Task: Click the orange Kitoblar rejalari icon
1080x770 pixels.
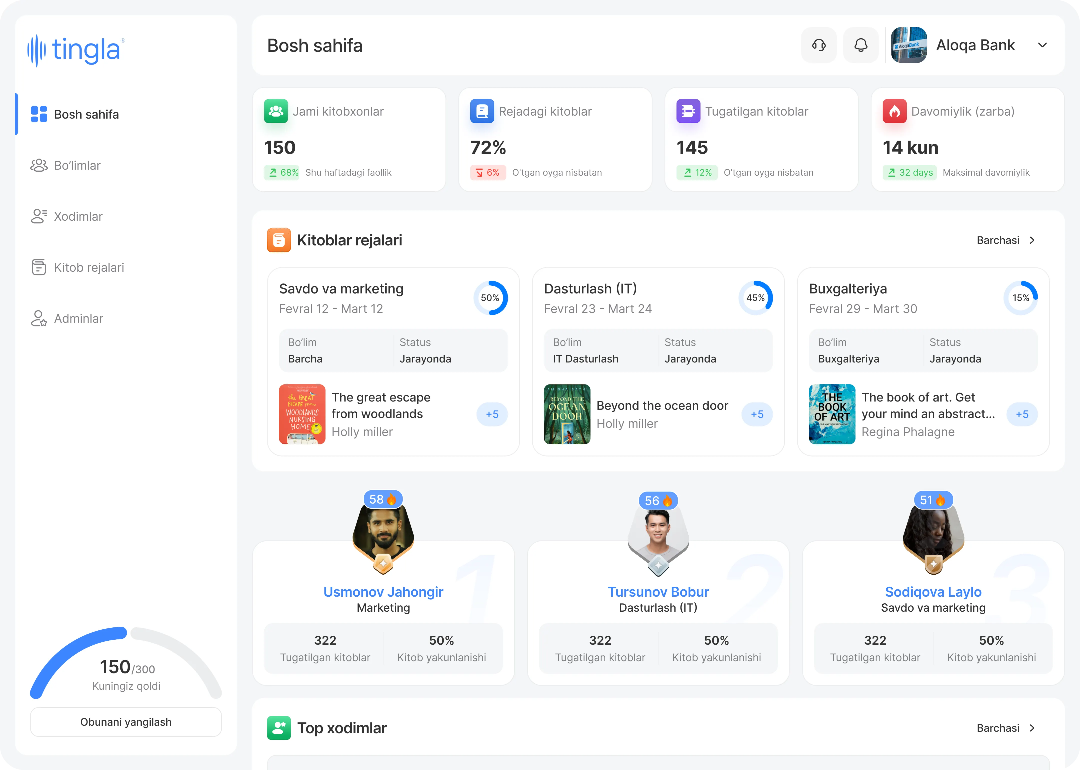Action: [x=279, y=240]
